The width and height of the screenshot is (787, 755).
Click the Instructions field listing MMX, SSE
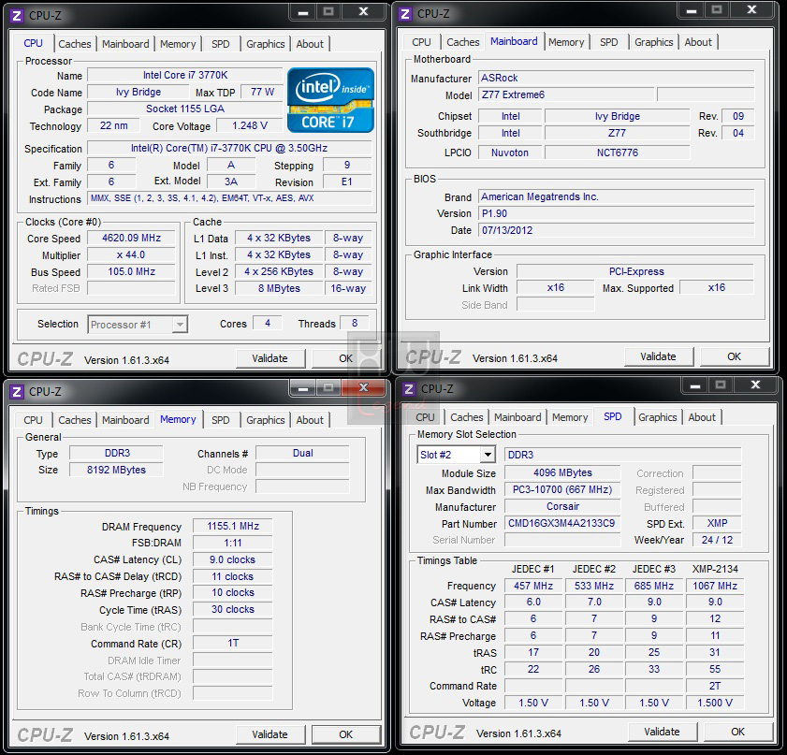(x=229, y=198)
